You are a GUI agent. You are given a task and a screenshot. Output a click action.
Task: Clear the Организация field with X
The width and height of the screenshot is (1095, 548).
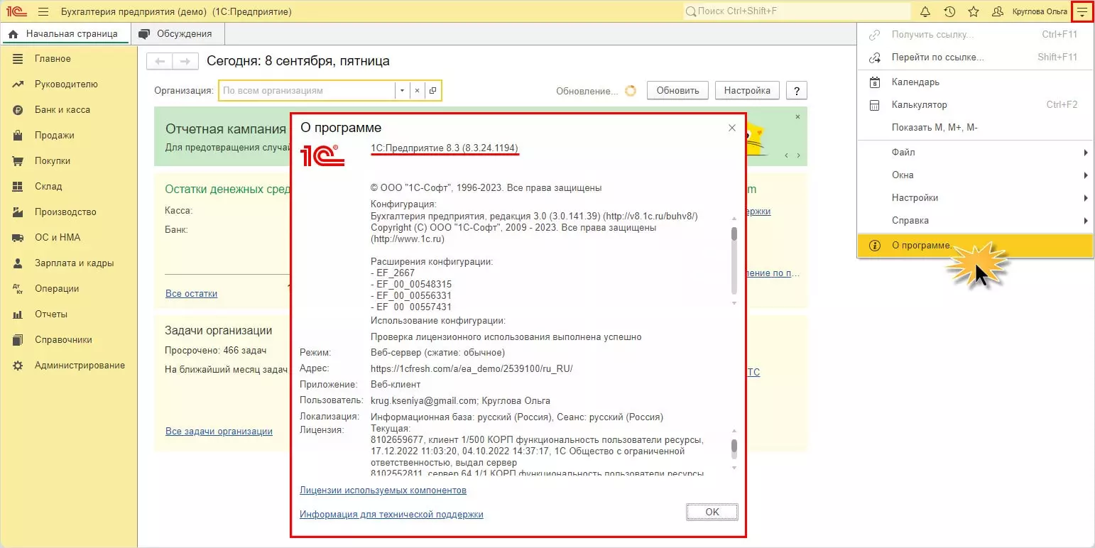pyautogui.click(x=418, y=91)
